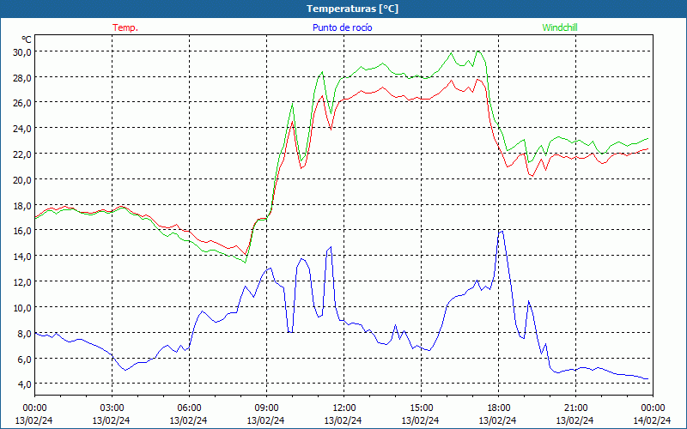
Task: Click the 20,0 y-axis value
Action: click(x=22, y=180)
